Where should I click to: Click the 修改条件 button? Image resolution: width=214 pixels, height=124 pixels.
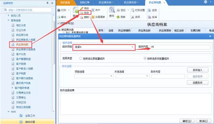198,77
